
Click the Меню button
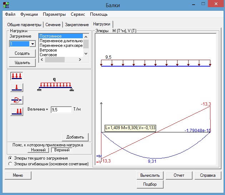pos(18,175)
